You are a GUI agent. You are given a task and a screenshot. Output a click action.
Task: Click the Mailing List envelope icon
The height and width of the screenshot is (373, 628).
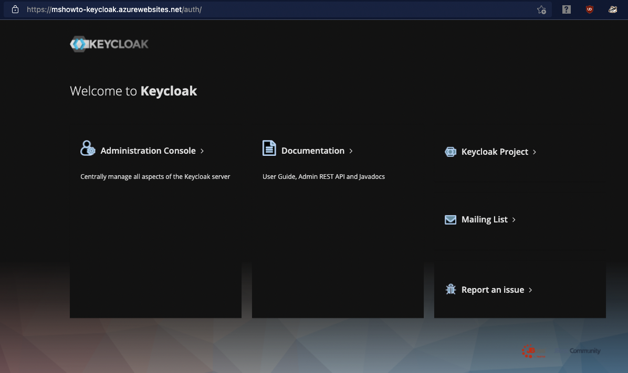click(x=451, y=220)
